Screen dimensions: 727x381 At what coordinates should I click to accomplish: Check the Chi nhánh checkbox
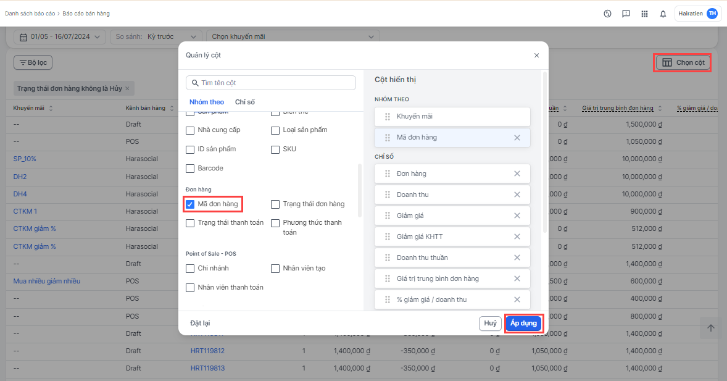tap(191, 269)
